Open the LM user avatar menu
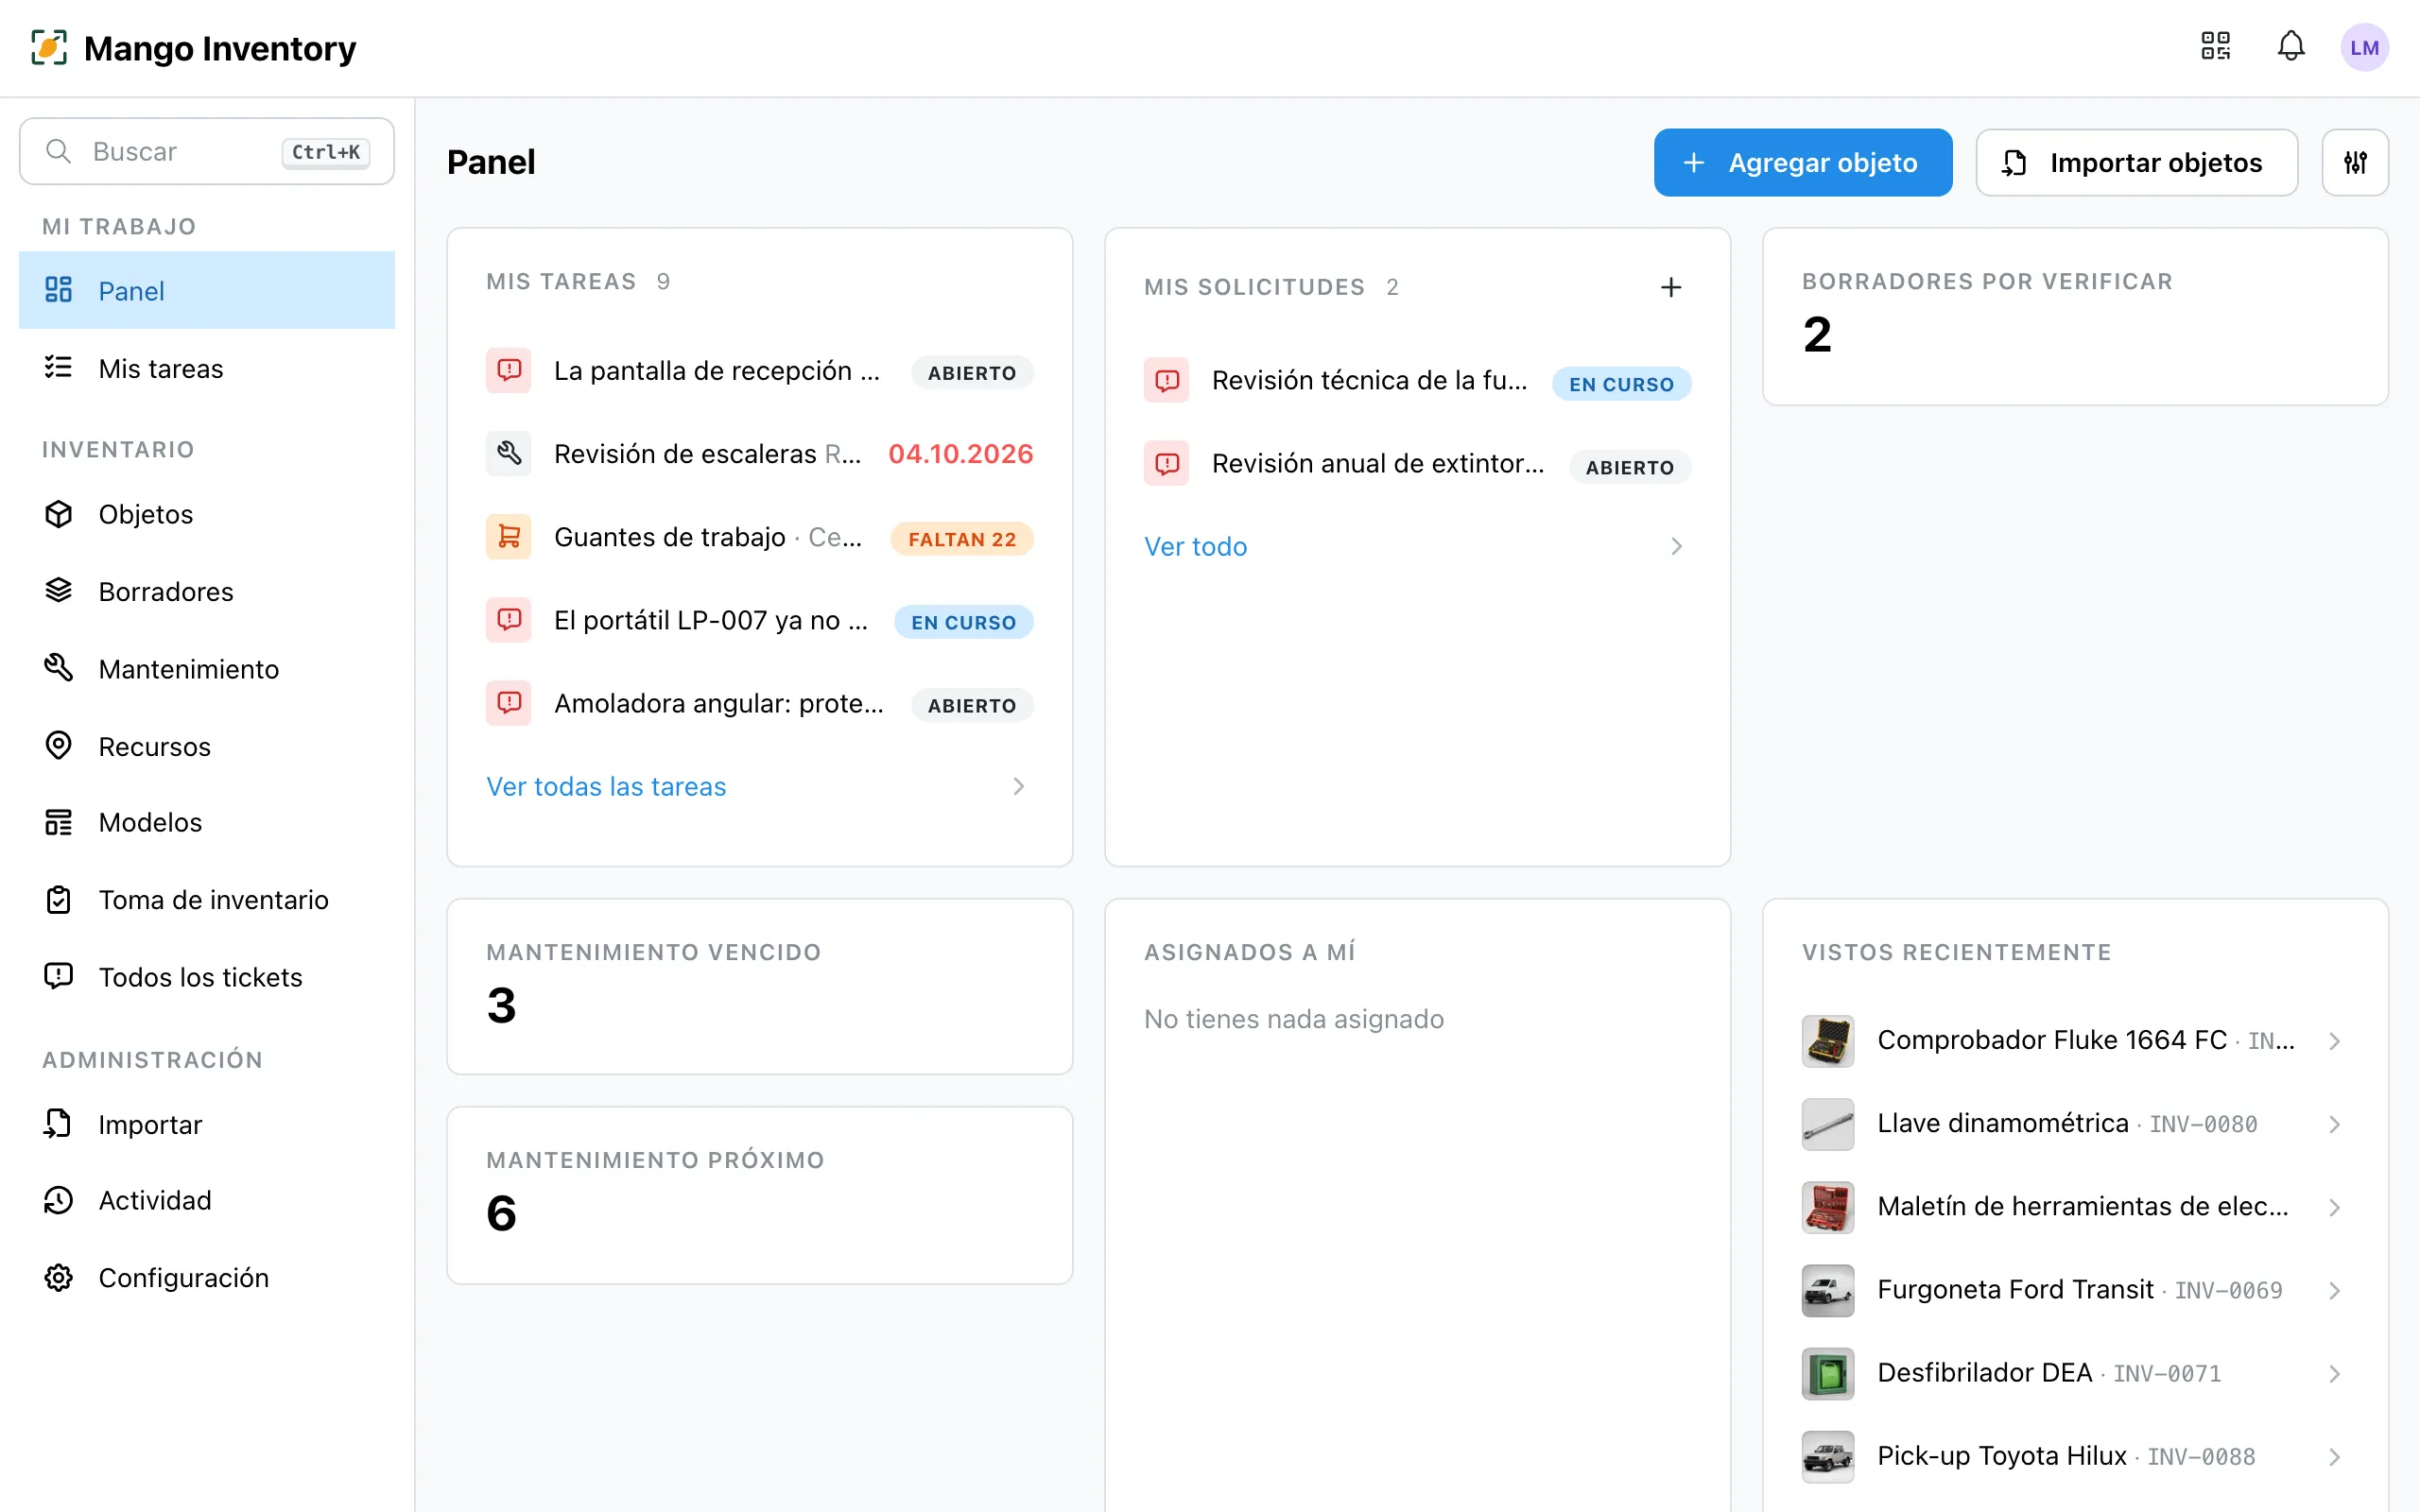The width and height of the screenshot is (2420, 1512). click(x=2364, y=47)
